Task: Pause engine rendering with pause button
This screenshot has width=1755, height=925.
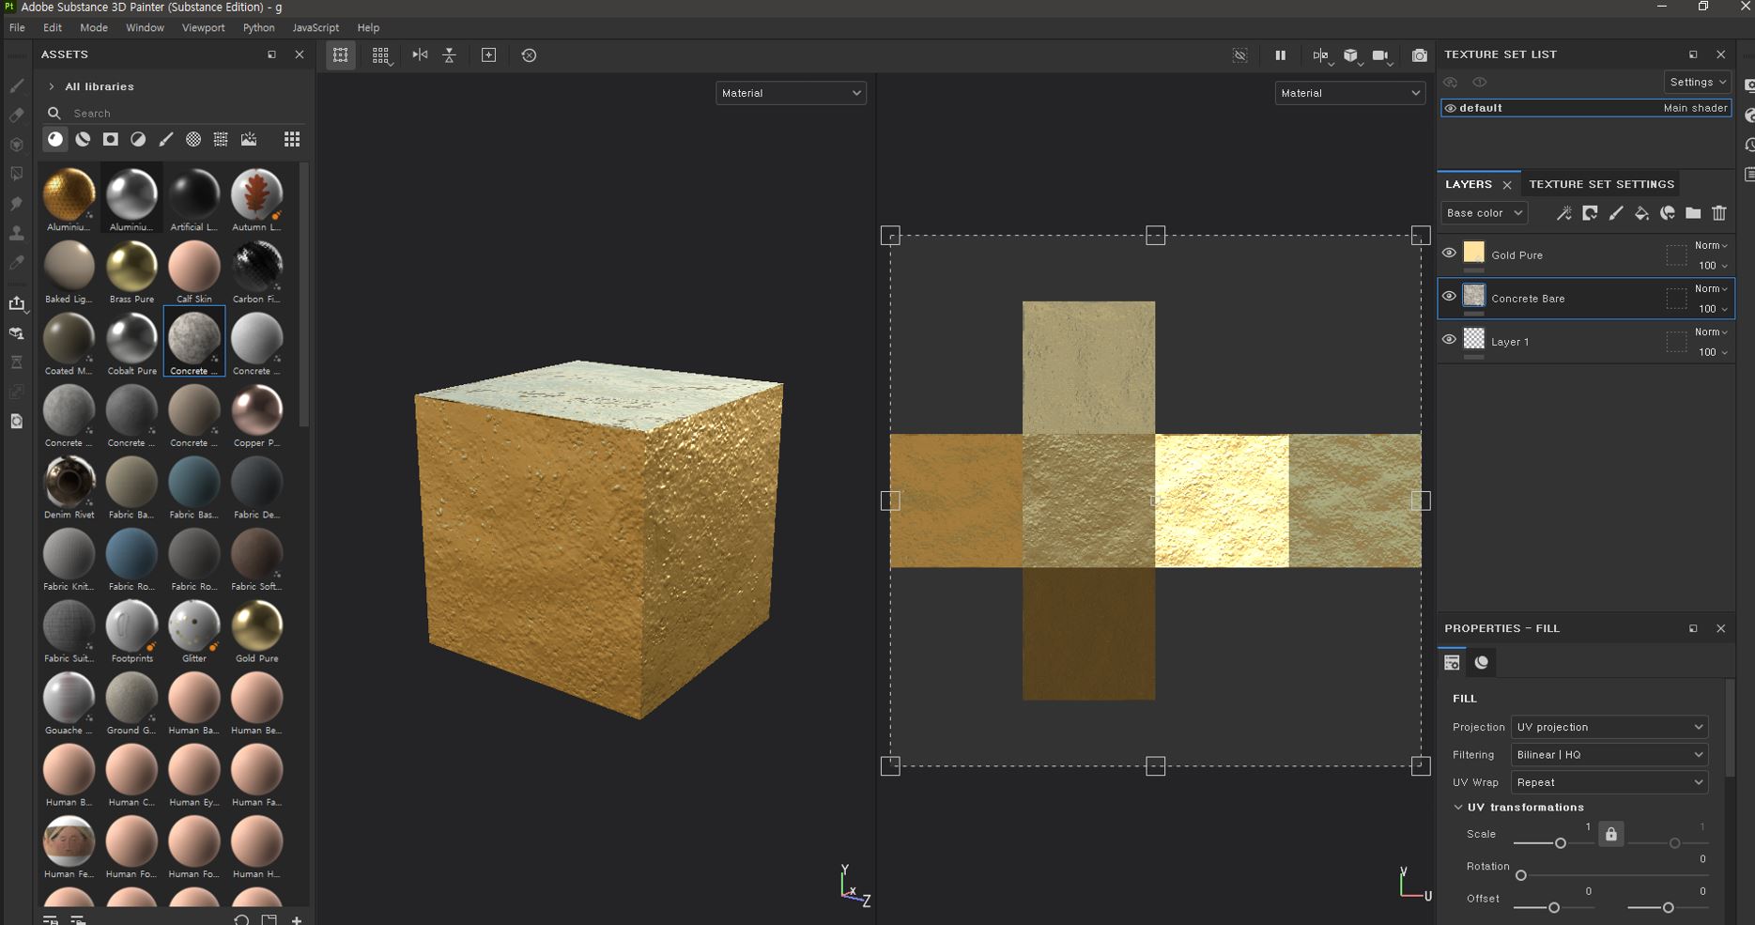Action: pyautogui.click(x=1280, y=55)
